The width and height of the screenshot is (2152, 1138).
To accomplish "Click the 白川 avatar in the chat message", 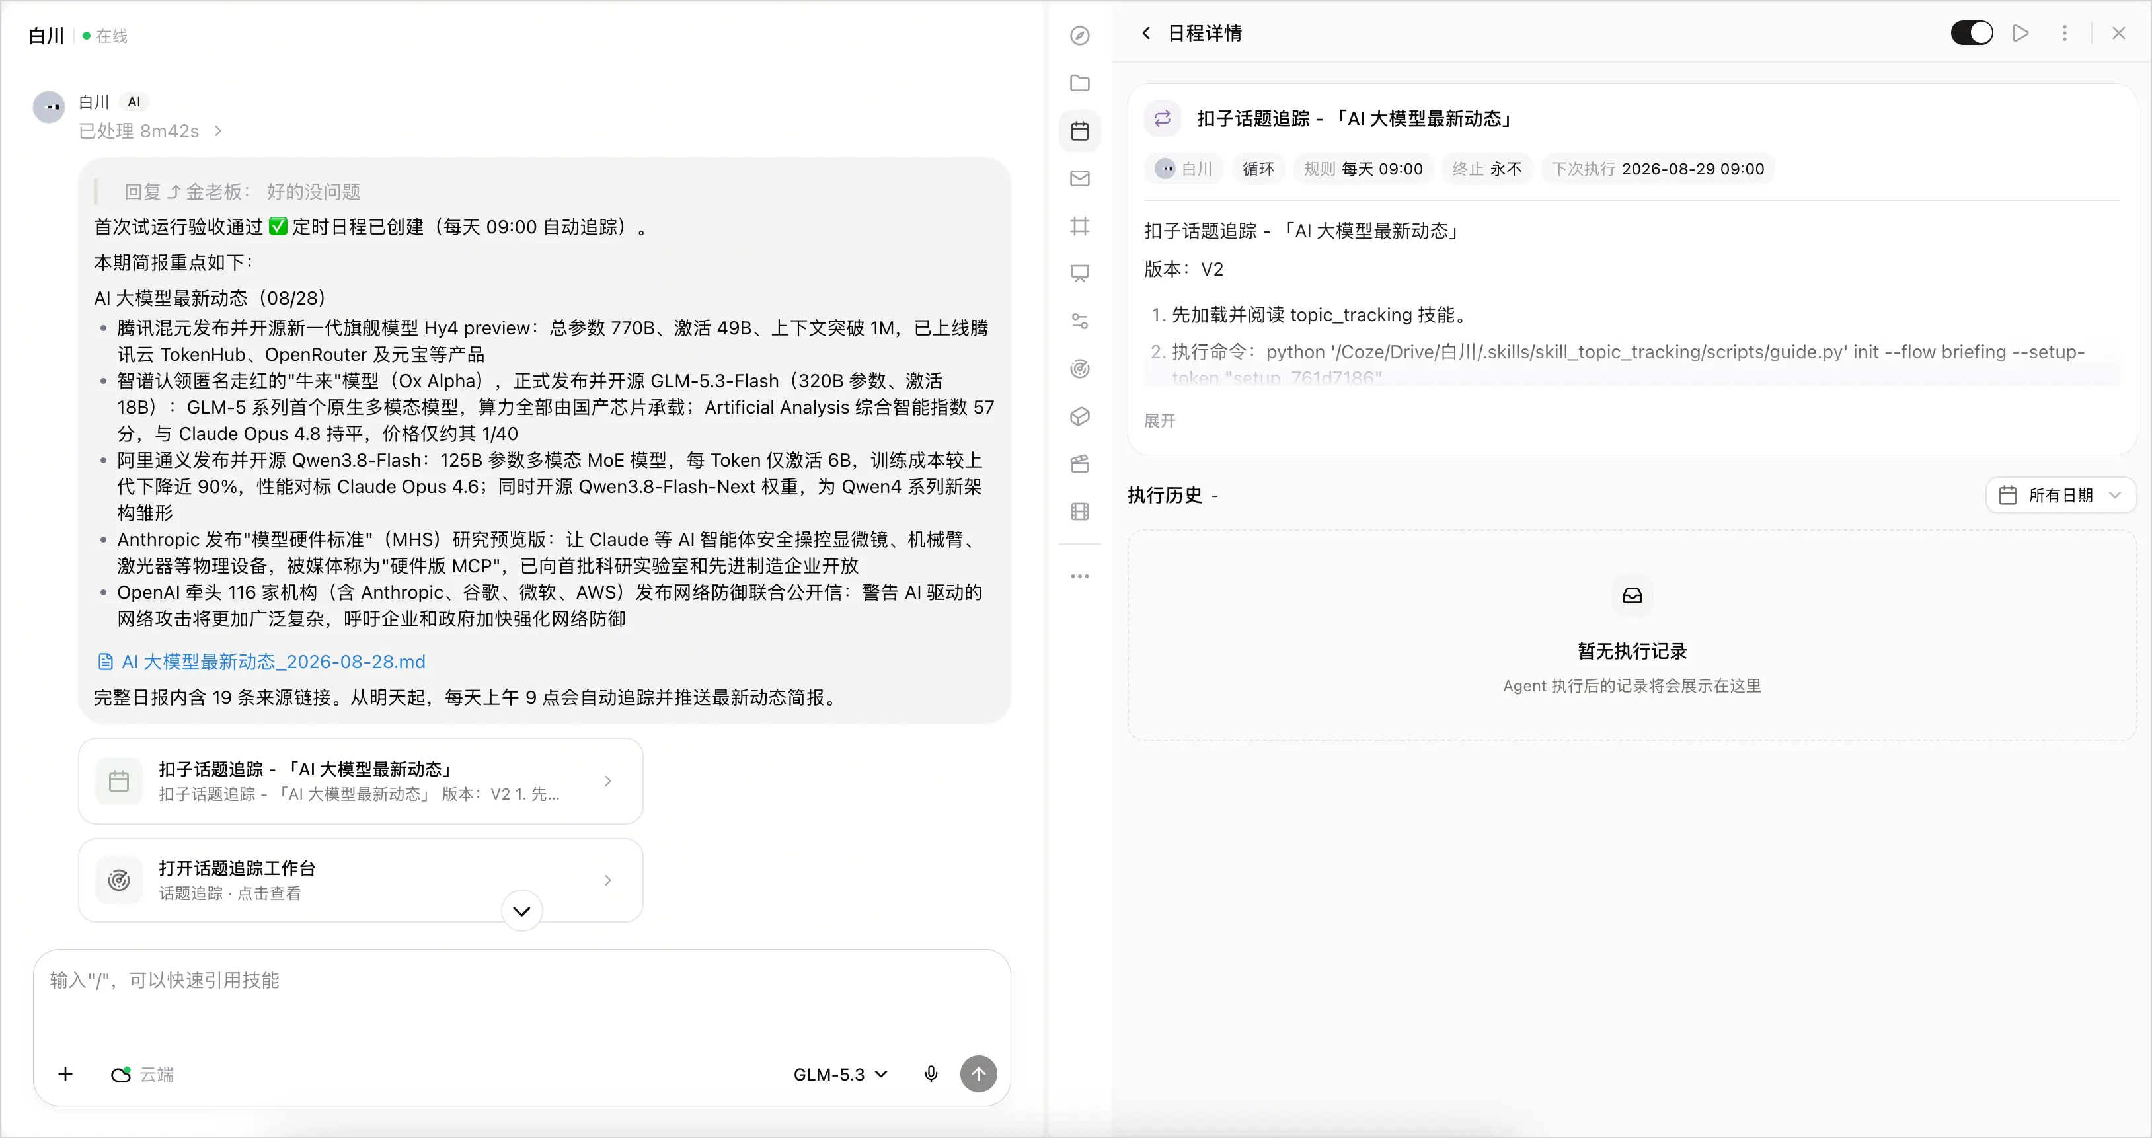I will pyautogui.click(x=48, y=107).
